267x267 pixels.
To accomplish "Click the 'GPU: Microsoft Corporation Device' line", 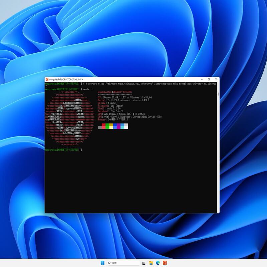I will pyautogui.click(x=130, y=116).
